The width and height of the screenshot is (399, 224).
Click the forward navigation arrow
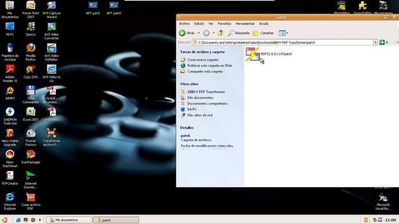click(206, 33)
